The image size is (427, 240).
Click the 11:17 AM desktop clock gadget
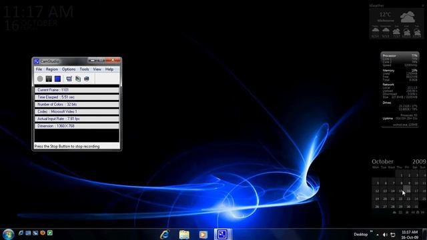38,12
